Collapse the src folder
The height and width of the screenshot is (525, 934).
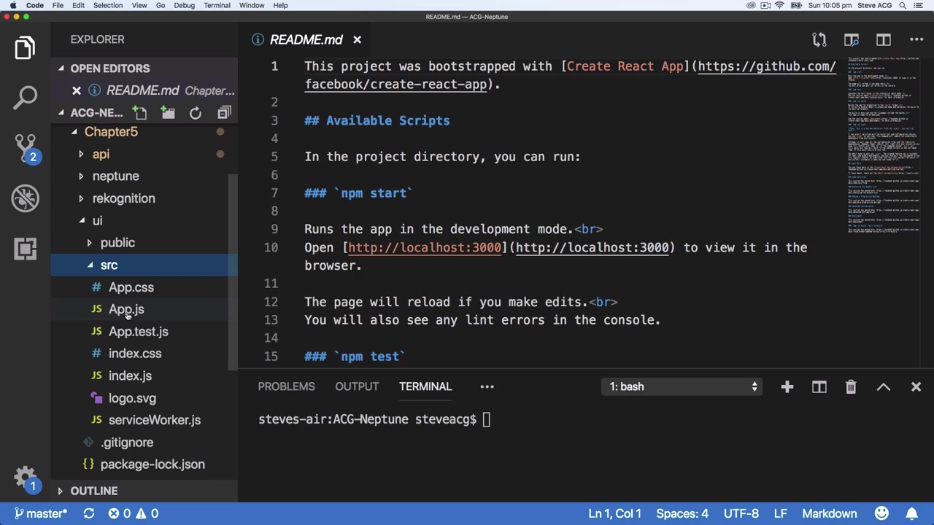pos(109,265)
